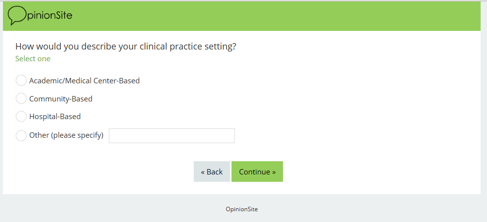Focus the Other specify text field
Image resolution: width=487 pixels, height=222 pixels.
(172, 136)
